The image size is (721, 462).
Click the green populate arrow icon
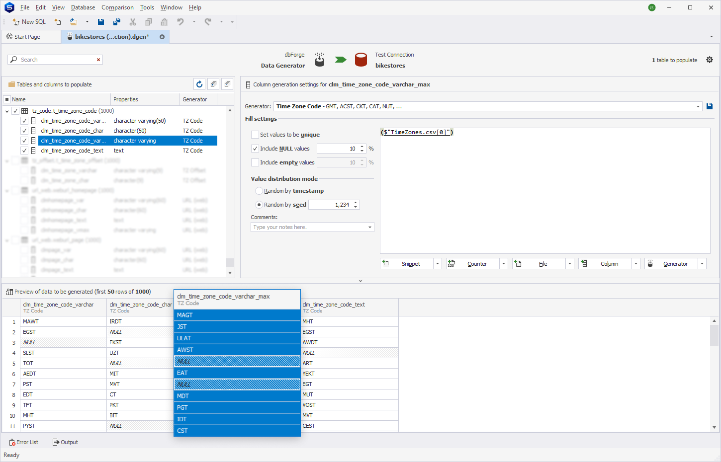tap(341, 60)
